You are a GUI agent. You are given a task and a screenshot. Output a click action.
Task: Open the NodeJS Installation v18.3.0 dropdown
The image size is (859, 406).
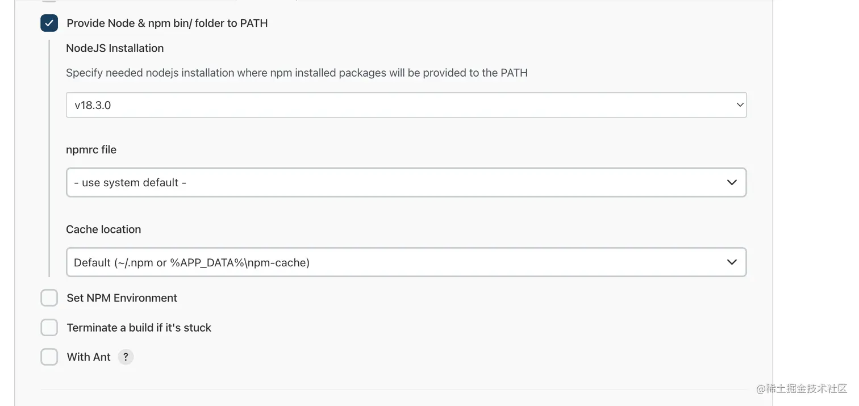tap(398, 105)
